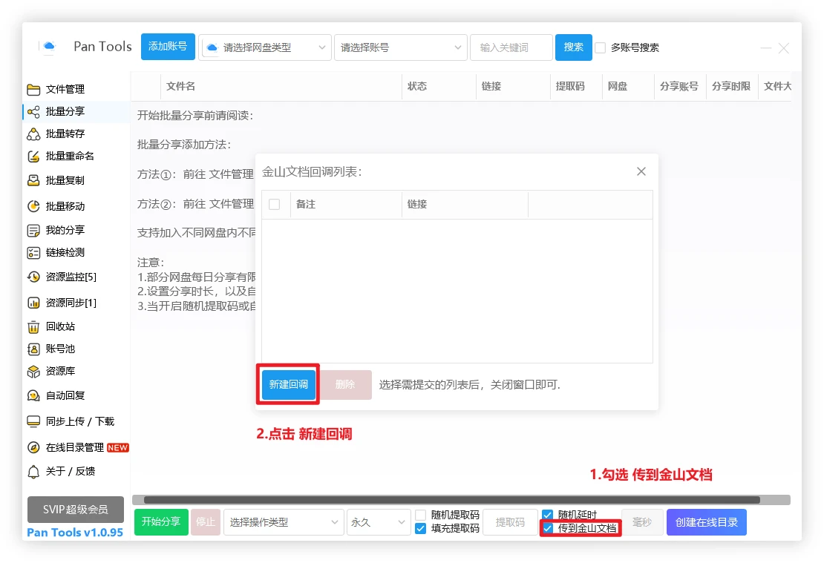The width and height of the screenshot is (824, 563).
Task: Open 批量重命名 via its sidebar icon
Action: (x=33, y=157)
